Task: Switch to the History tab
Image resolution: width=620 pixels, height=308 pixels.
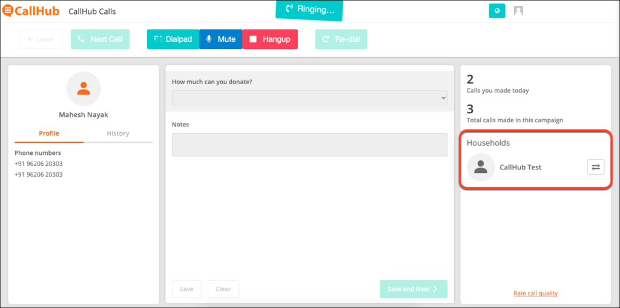Action: (118, 133)
